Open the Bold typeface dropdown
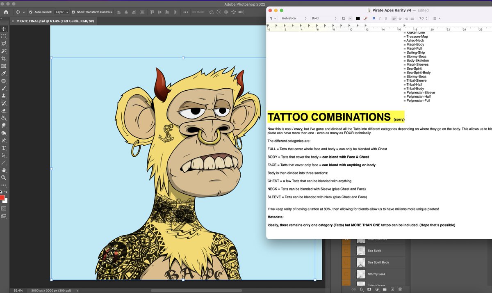The height and width of the screenshot is (293, 492). click(x=324, y=18)
